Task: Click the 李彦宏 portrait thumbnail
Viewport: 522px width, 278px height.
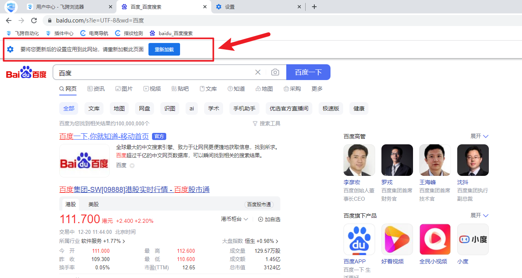Action: tap(359, 160)
